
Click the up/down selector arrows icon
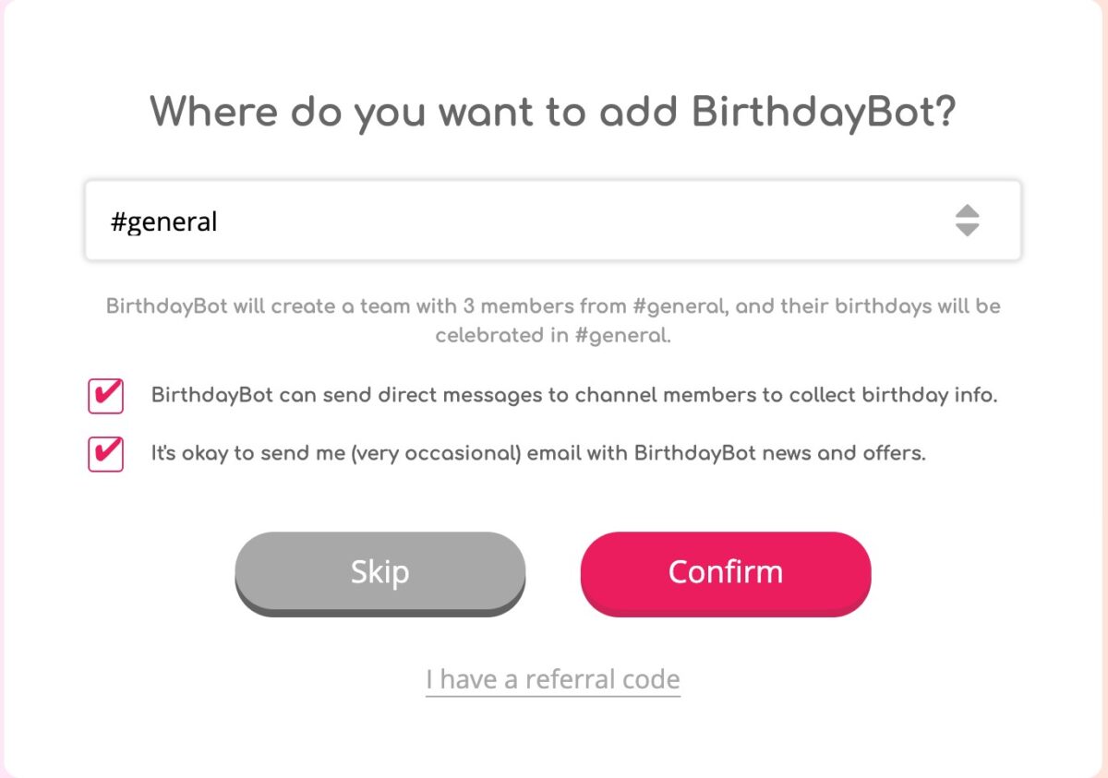967,221
